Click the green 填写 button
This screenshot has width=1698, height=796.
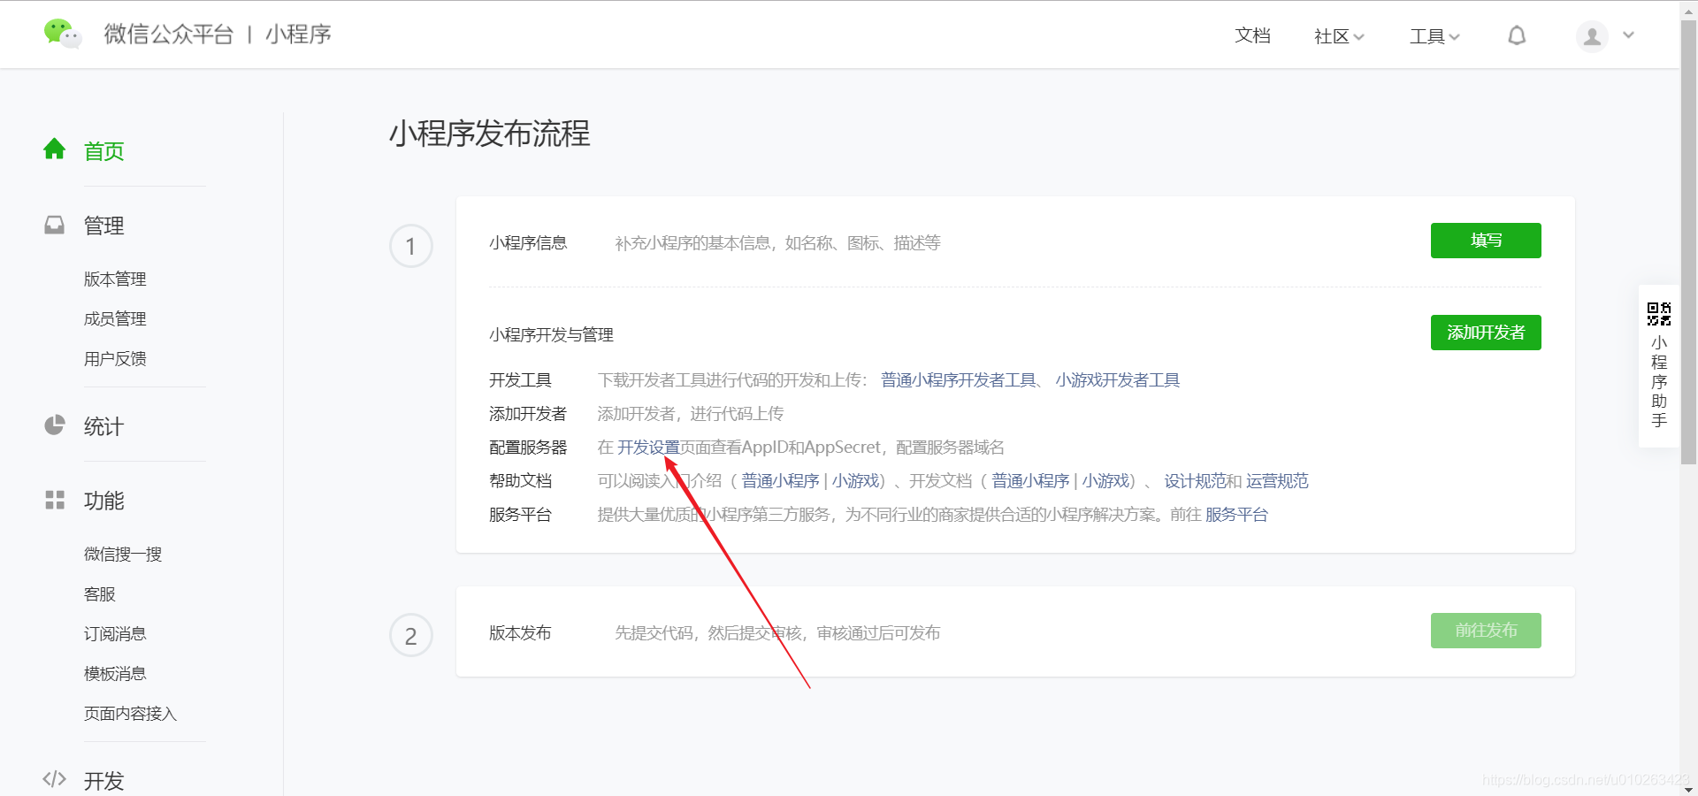(1485, 240)
